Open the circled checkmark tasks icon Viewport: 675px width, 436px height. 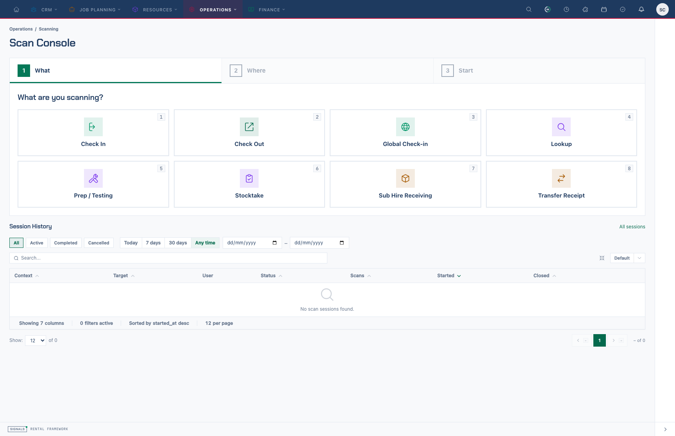623,9
